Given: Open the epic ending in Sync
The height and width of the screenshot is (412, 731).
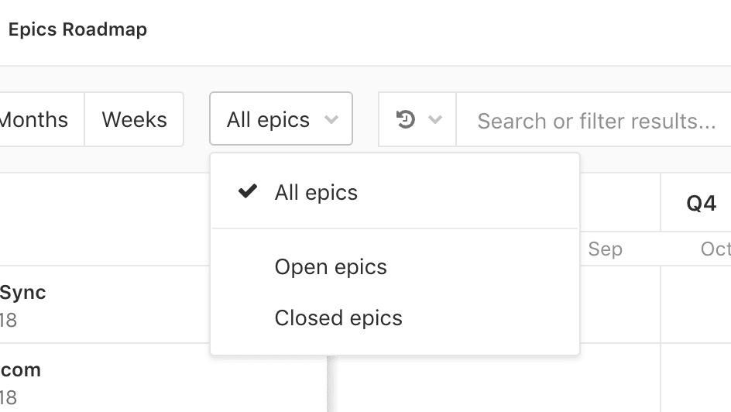Looking at the screenshot, I should click(23, 293).
